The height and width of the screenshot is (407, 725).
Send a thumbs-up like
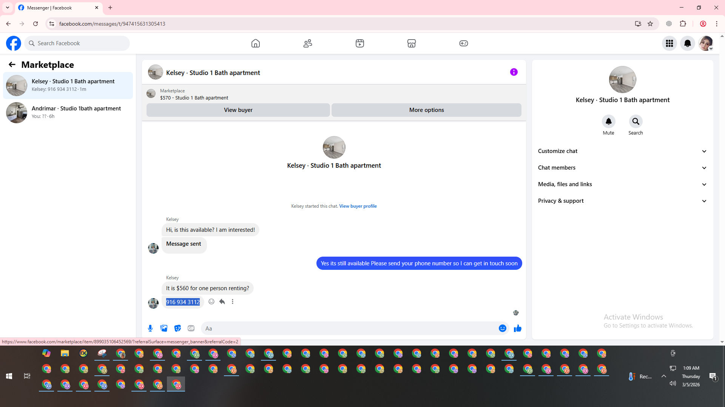click(x=518, y=328)
